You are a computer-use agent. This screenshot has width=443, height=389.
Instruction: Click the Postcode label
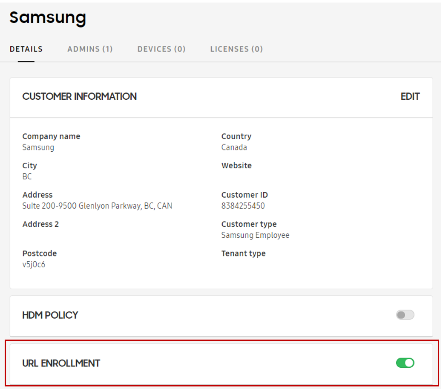tap(40, 254)
